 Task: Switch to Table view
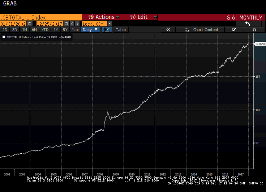pyautogui.click(x=121, y=30)
